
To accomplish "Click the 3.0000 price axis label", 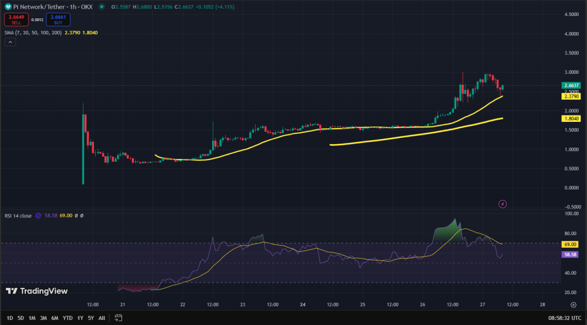I will point(572,72).
